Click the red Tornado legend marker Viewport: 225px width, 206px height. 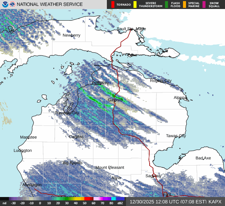click(112, 4)
